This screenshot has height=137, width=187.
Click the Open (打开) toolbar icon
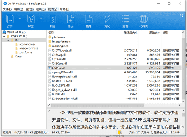click(10, 19)
